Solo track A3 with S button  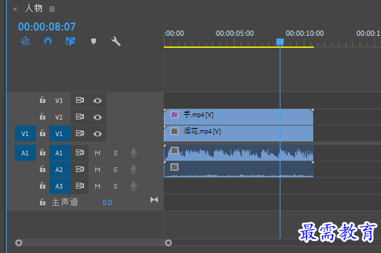point(115,186)
